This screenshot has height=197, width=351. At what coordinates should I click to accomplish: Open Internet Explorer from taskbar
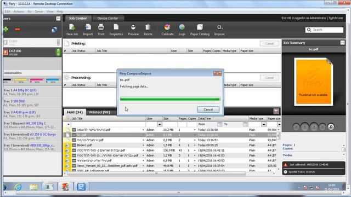(x=18, y=187)
